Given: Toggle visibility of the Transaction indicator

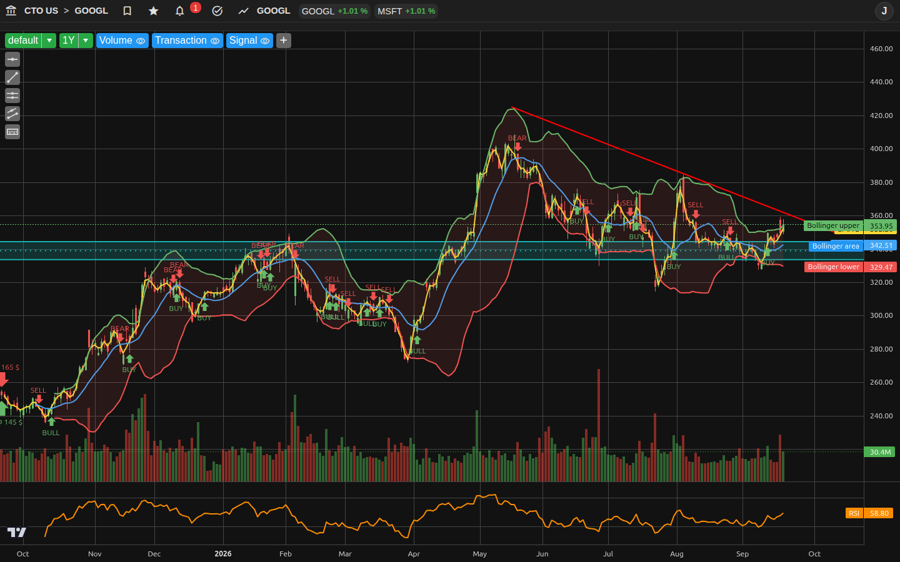Looking at the screenshot, I should (215, 41).
